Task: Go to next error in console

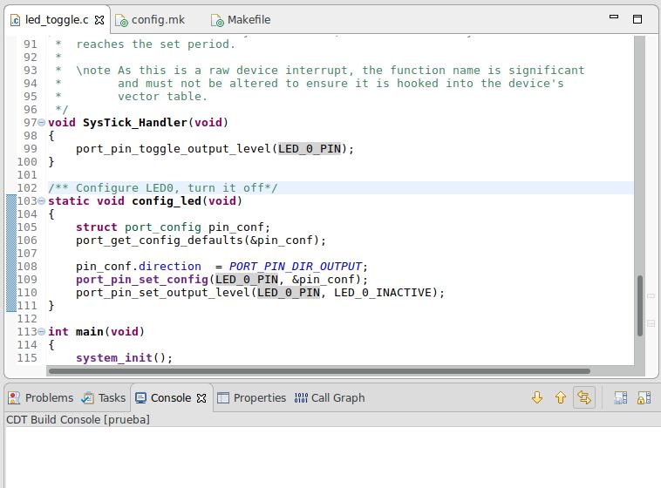Action: [x=537, y=397]
